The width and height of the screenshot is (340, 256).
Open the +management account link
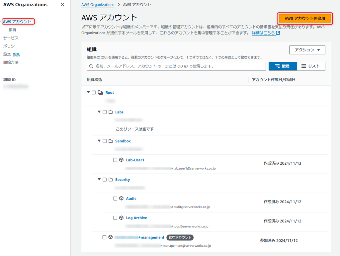point(139,237)
